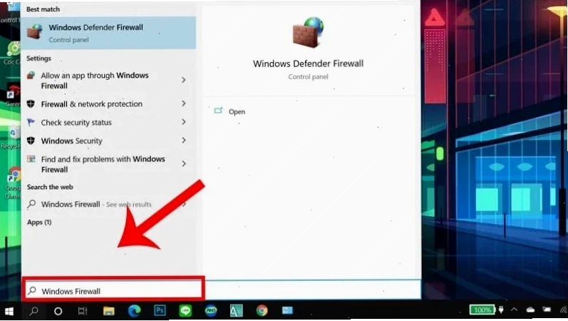Click Google Chrome desktop shortcut
568x321 pixels.
[14, 183]
